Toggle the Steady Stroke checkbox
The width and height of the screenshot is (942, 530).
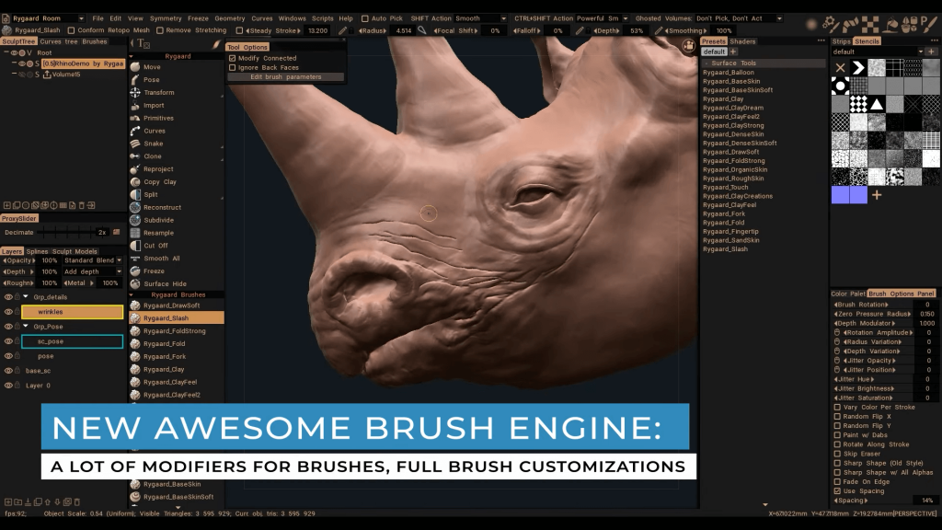(x=239, y=30)
